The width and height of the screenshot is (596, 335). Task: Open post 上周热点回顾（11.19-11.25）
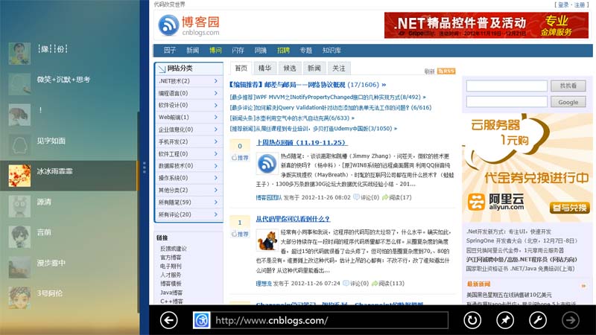[302, 142]
